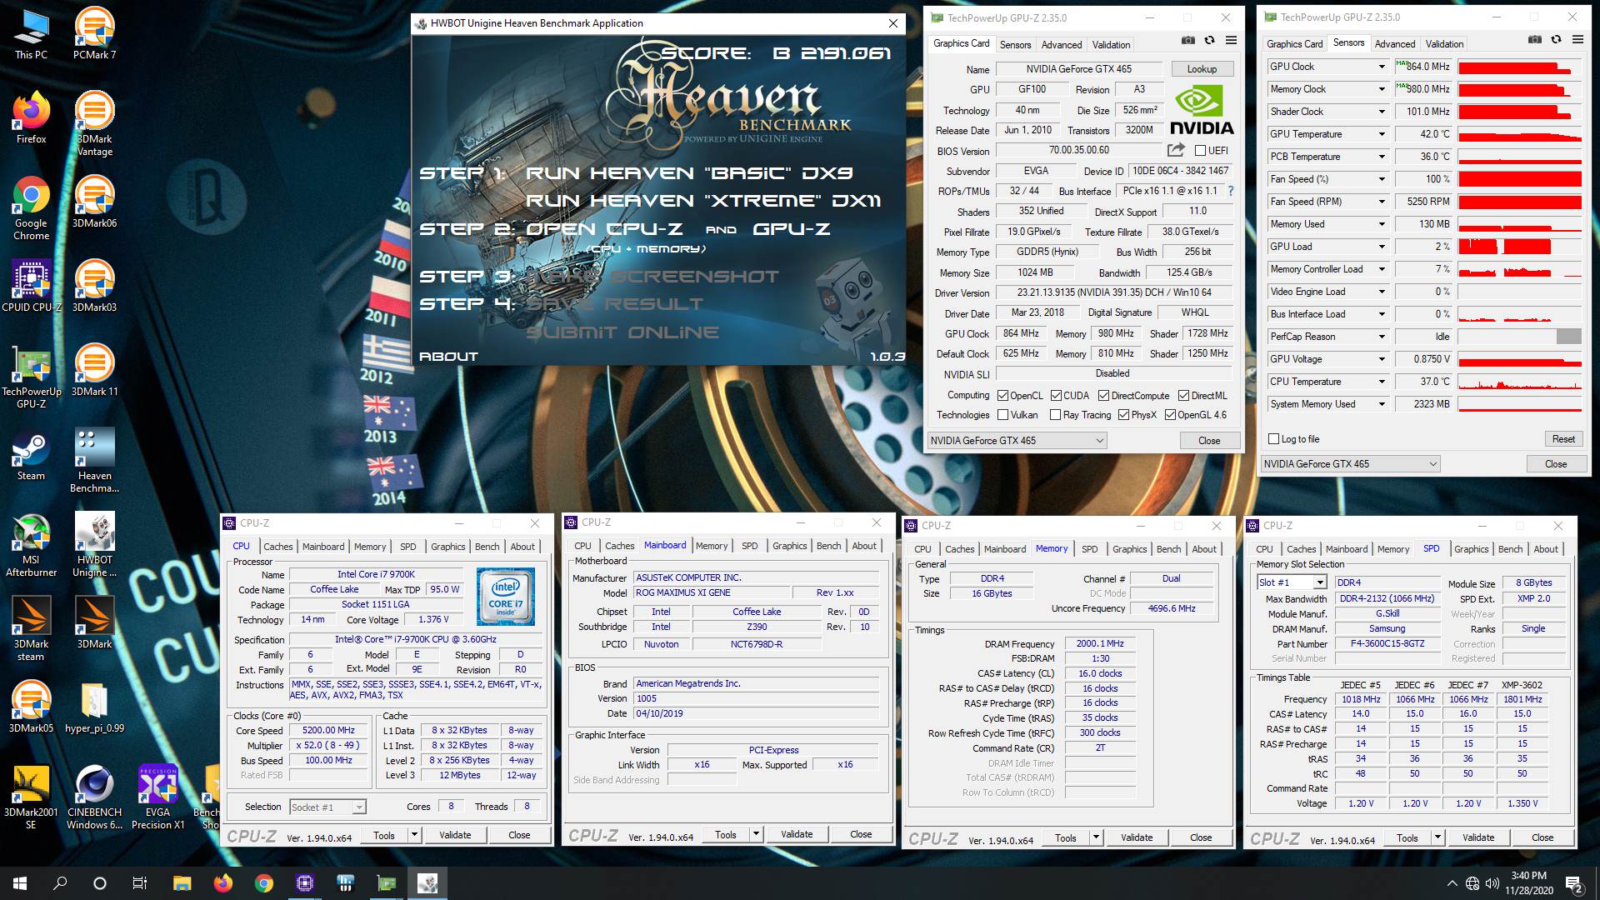The height and width of the screenshot is (900, 1600).
Task: Switch to the Caches tab in the CPU-Z CPU tab window
Action: [278, 547]
